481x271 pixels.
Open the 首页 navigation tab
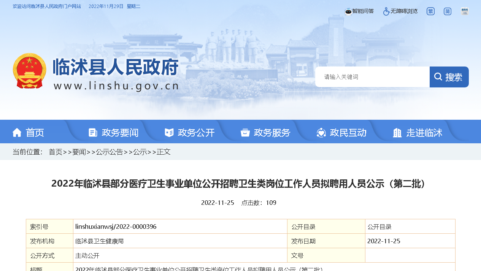[35, 133]
